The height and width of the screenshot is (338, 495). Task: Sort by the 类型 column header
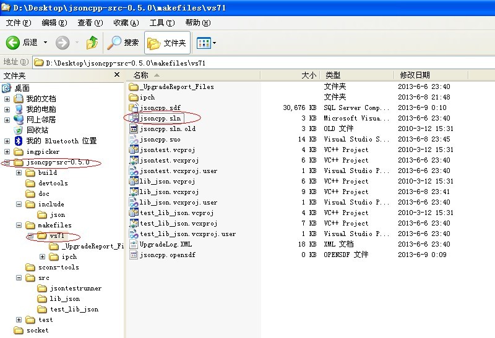[357, 75]
